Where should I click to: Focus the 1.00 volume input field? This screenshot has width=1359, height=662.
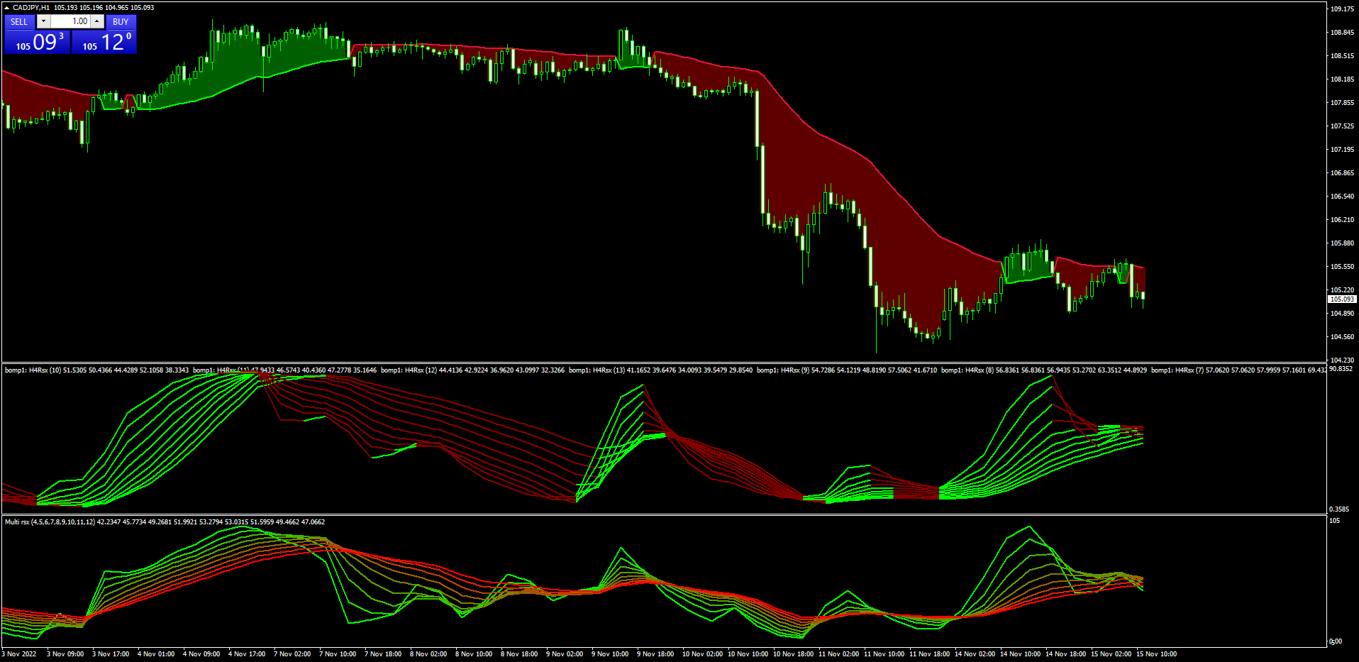point(70,21)
